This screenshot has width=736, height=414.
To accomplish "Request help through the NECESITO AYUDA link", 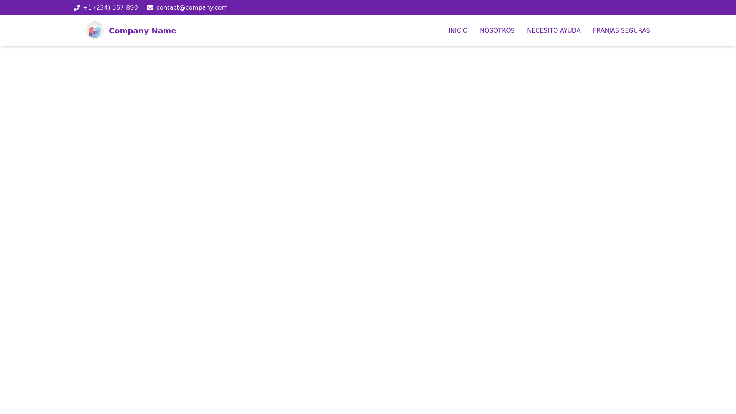I will (553, 31).
